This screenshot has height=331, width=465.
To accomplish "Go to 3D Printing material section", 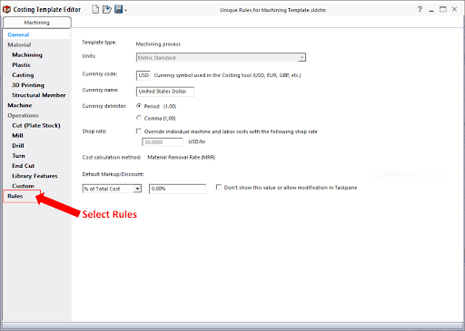I will [x=28, y=85].
